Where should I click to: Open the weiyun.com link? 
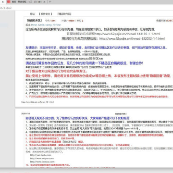click(x=42, y=159)
